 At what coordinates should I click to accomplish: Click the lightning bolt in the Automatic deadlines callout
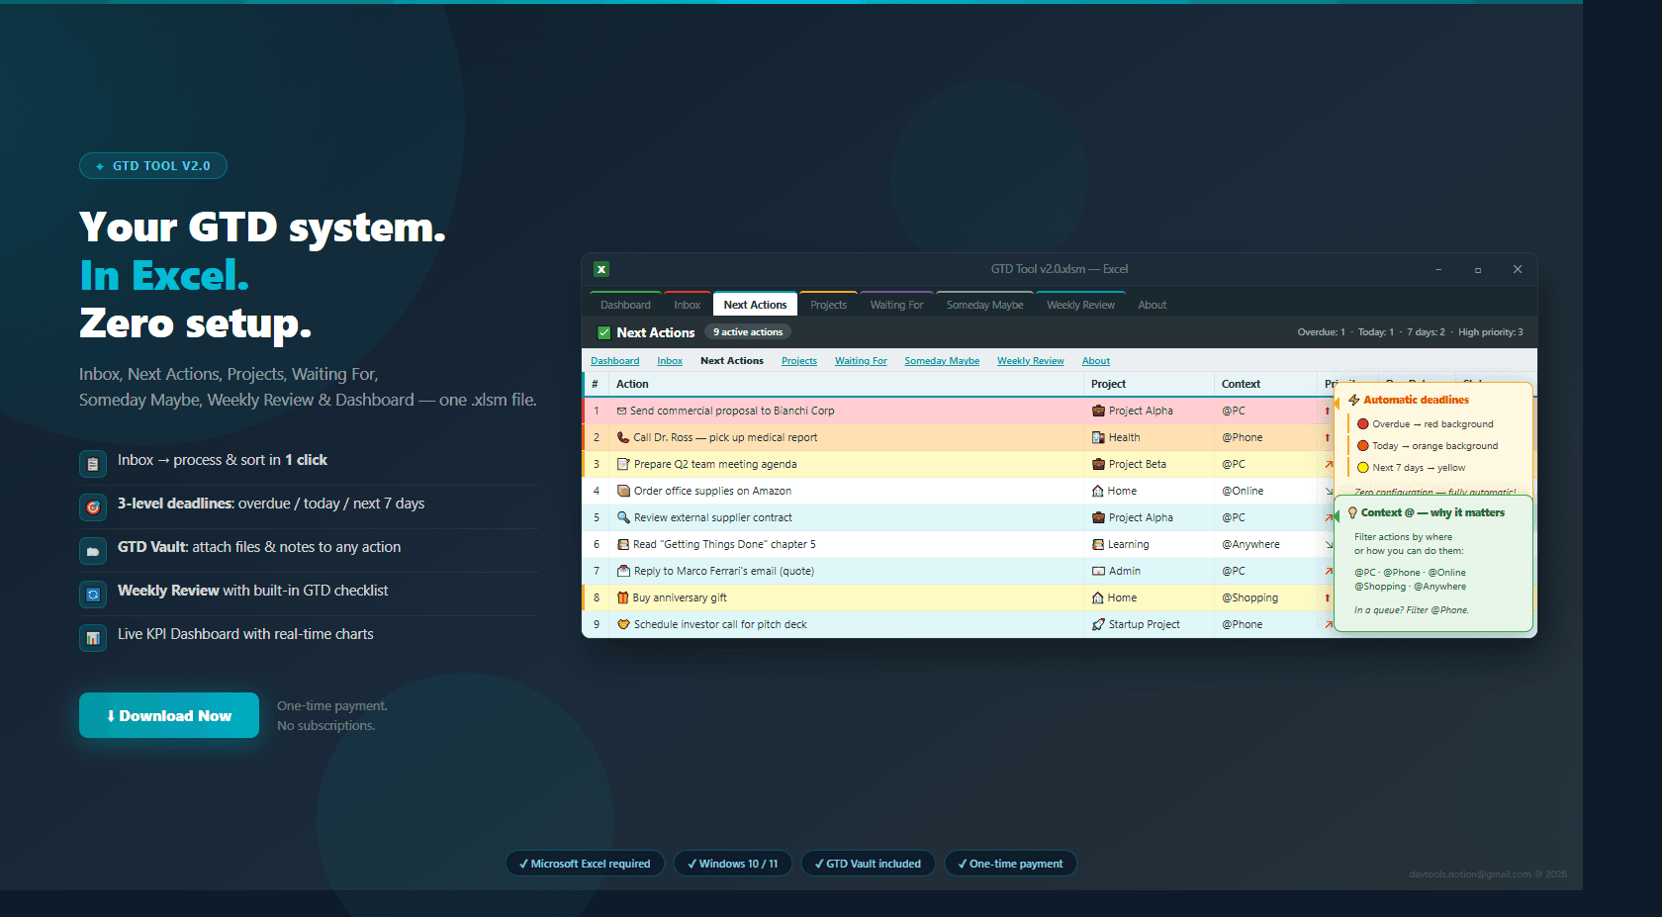[1353, 399]
